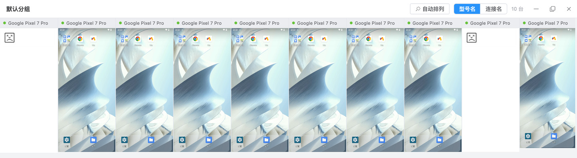Open Chrome on the tenth device screen
This screenshot has width=577, height=158.
coord(541,38)
